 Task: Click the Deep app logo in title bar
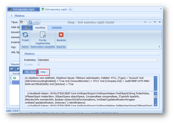click(22, 22)
